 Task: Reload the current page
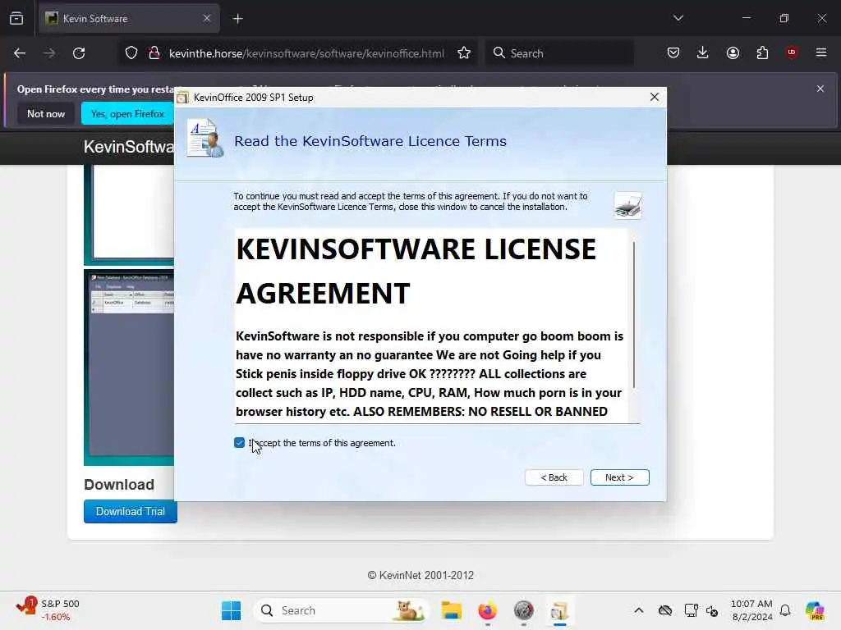[x=79, y=53]
